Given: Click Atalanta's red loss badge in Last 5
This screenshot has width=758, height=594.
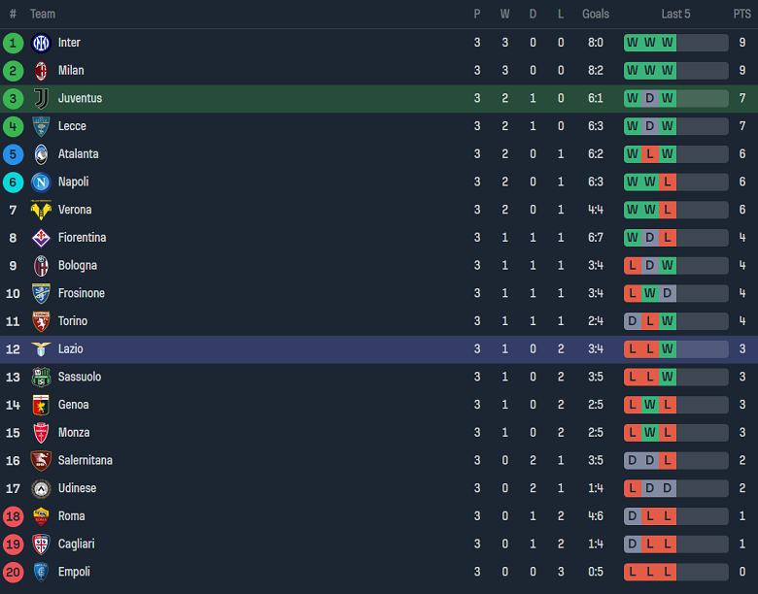Looking at the screenshot, I should (x=650, y=154).
